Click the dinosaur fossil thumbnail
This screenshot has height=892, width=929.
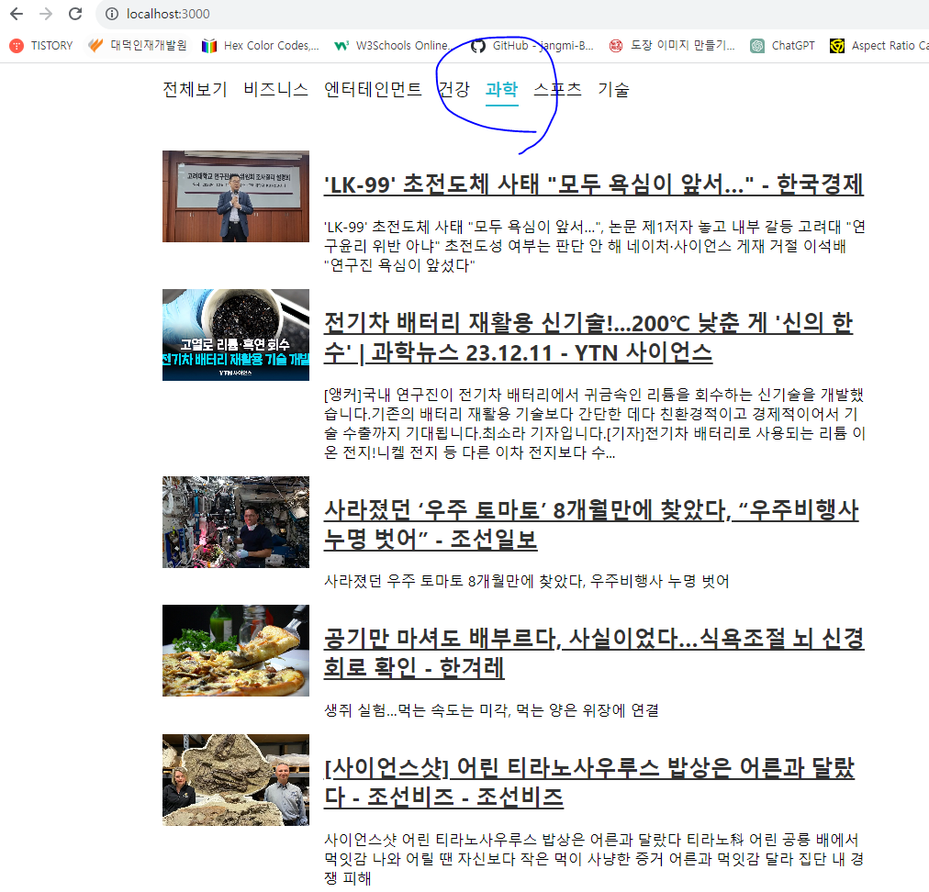(x=236, y=780)
